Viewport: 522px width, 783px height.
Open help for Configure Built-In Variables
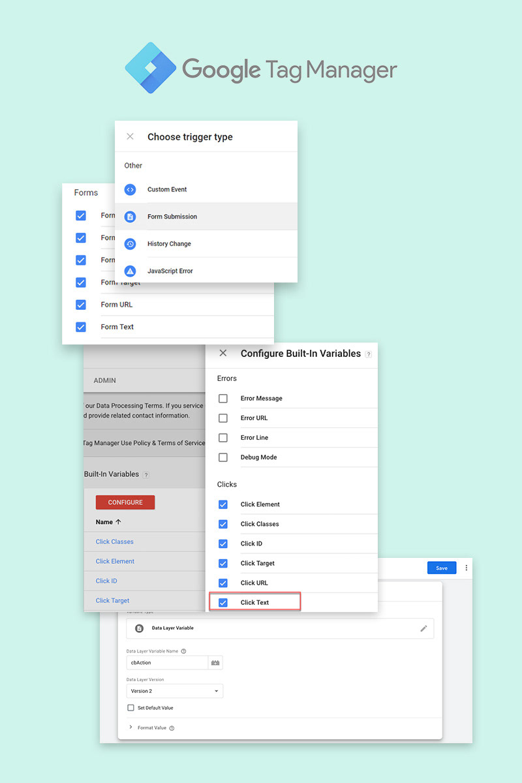pyautogui.click(x=369, y=354)
